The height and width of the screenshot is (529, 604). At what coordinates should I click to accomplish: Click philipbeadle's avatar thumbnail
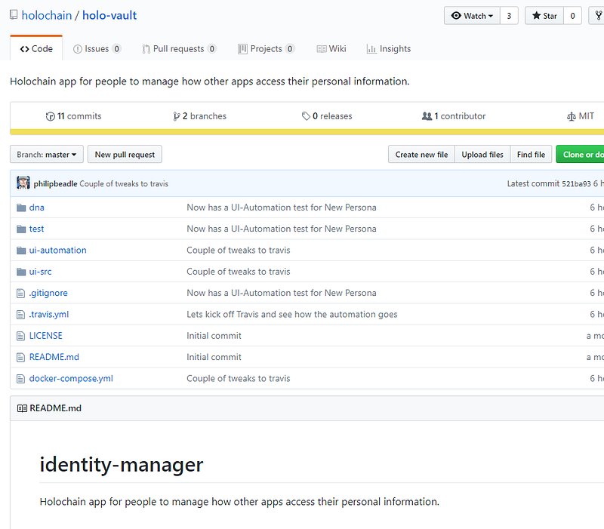point(23,183)
